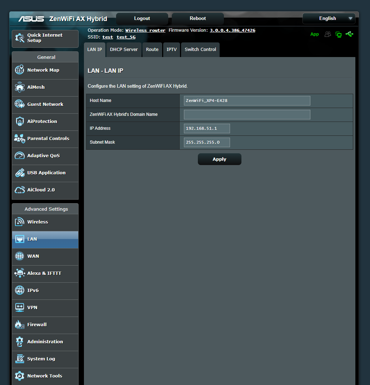Click inside the IP Address field
The width and height of the screenshot is (370, 385).
point(206,128)
